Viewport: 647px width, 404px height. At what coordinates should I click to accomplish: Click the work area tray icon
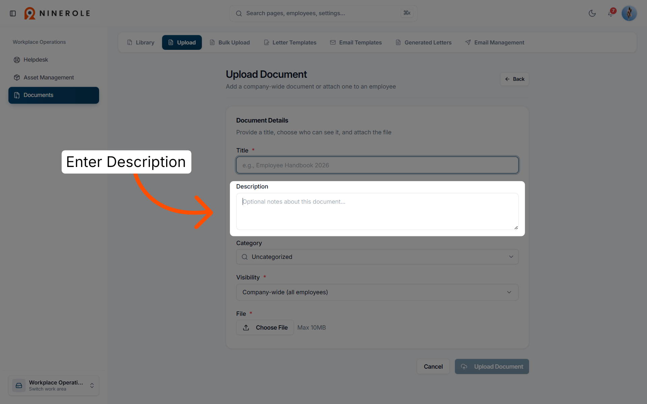pyautogui.click(x=19, y=385)
